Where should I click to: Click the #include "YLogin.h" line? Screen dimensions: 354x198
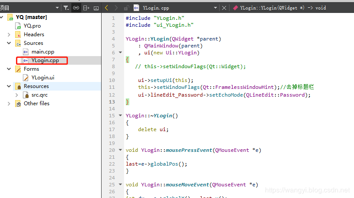pos(155,18)
